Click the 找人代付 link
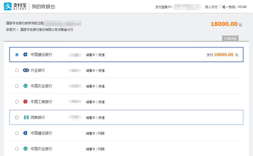Viewport: 253px width, 156px height. (x=211, y=7)
